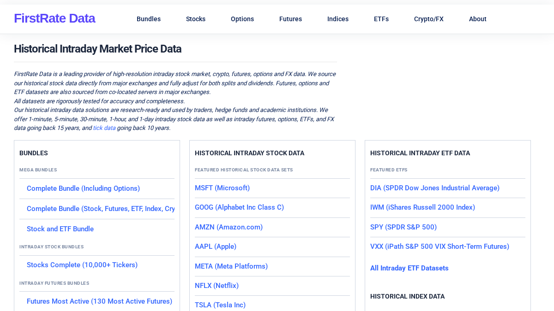Click the MEGA BUNDLES subheading
554x311 pixels.
coord(38,170)
